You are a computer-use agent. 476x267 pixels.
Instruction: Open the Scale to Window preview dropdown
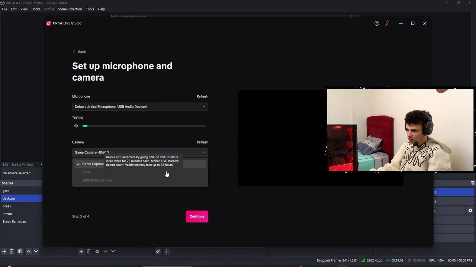(22, 165)
